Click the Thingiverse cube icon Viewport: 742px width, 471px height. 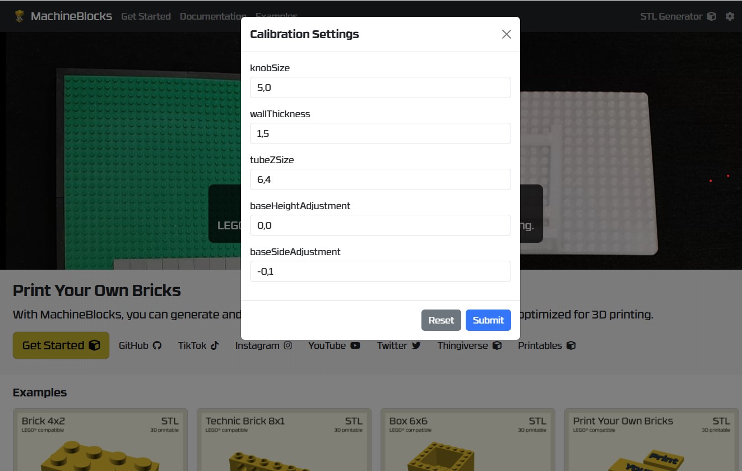496,345
